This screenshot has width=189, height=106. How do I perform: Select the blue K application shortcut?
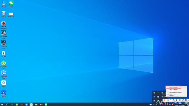pos(4,94)
